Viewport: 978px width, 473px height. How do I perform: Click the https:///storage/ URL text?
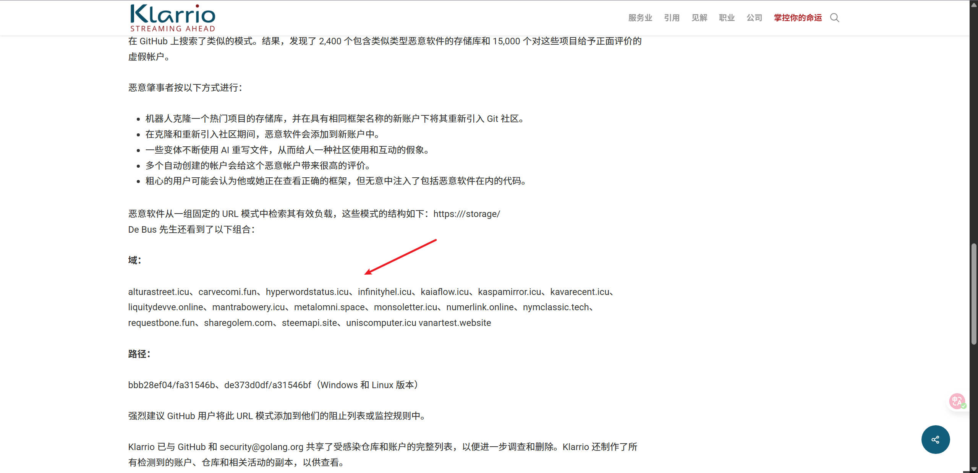(466, 214)
